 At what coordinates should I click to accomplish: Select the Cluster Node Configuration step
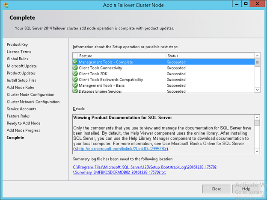click(30, 94)
